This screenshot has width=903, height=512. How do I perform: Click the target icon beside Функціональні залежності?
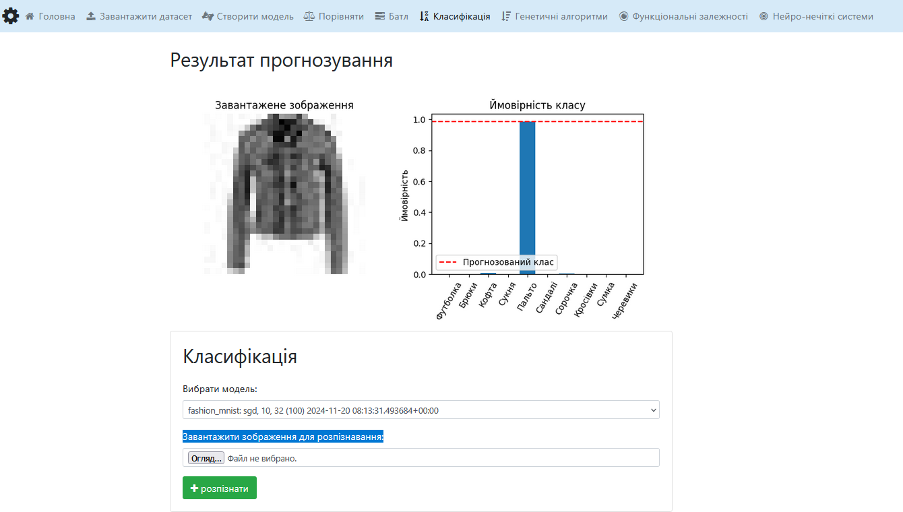pyautogui.click(x=626, y=16)
